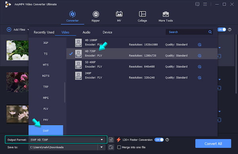
Task: Open the Converter tab
Action: pos(73,16)
